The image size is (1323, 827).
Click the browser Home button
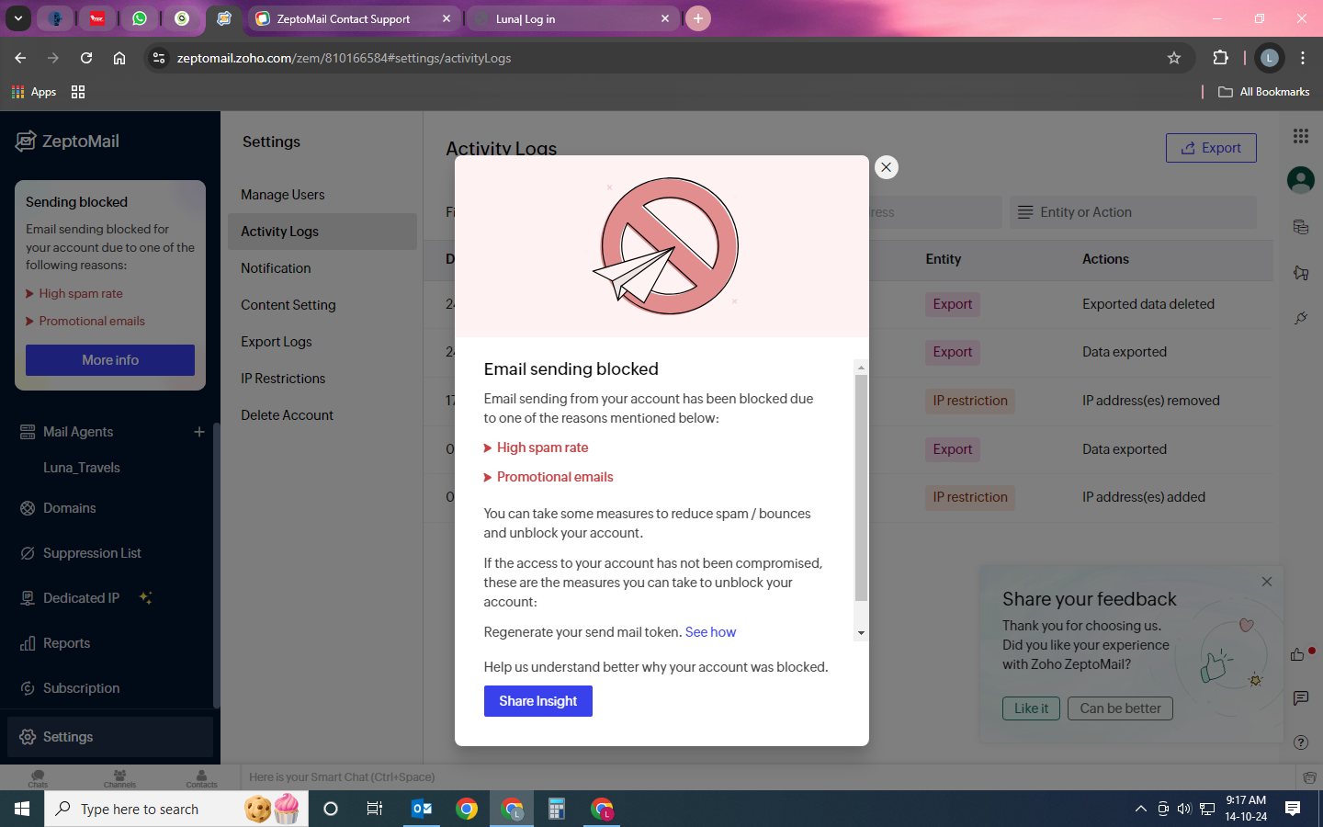click(x=119, y=58)
